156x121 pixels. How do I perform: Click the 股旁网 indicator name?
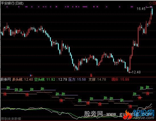[6, 79]
